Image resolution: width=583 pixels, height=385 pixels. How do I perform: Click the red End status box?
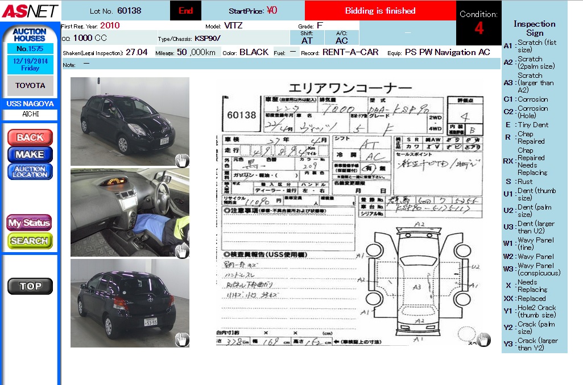186,11
